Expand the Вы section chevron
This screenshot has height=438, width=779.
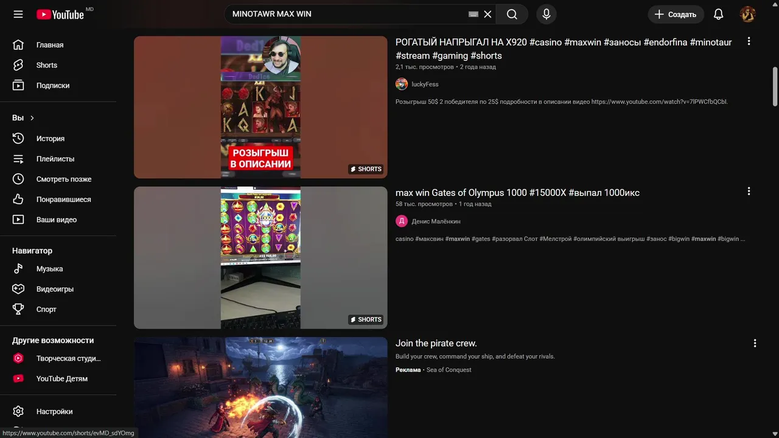point(32,118)
